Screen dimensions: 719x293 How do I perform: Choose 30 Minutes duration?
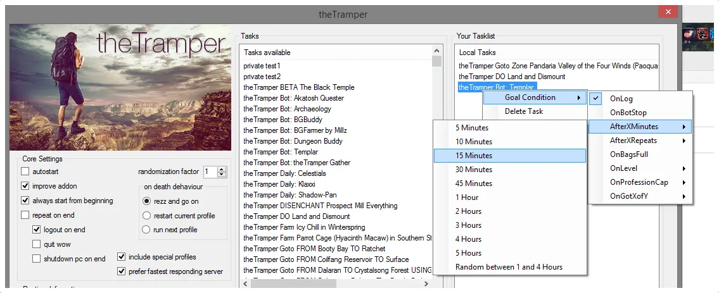(510, 170)
